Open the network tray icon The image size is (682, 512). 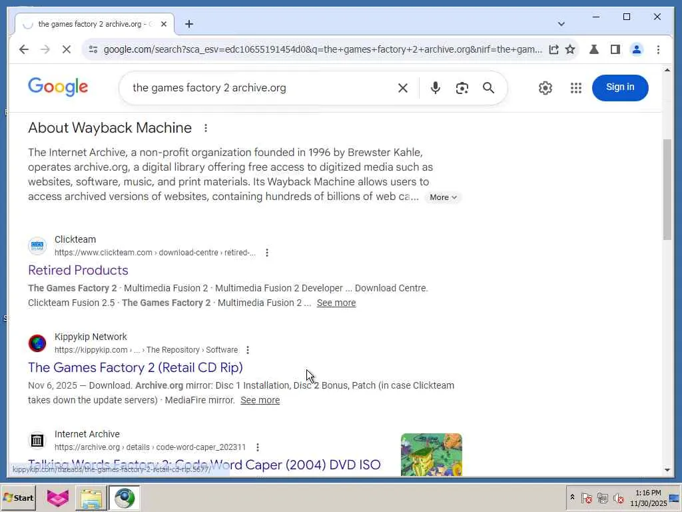coord(602,498)
